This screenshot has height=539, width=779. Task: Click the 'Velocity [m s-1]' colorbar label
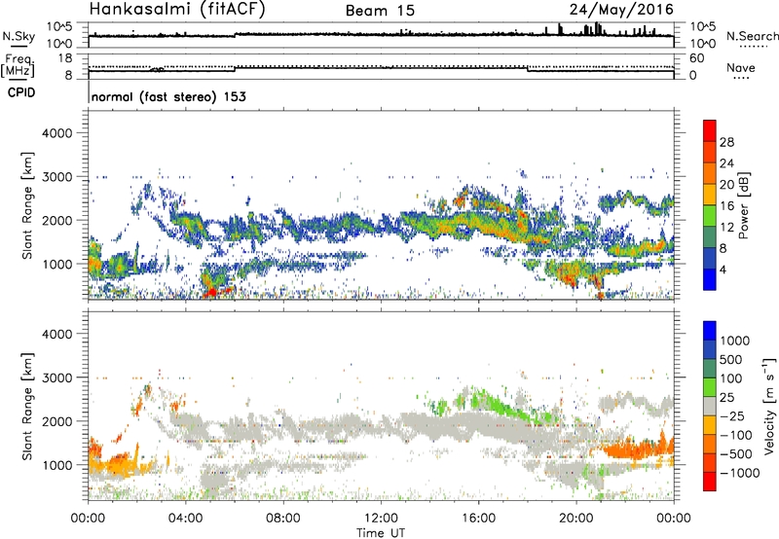769,406
